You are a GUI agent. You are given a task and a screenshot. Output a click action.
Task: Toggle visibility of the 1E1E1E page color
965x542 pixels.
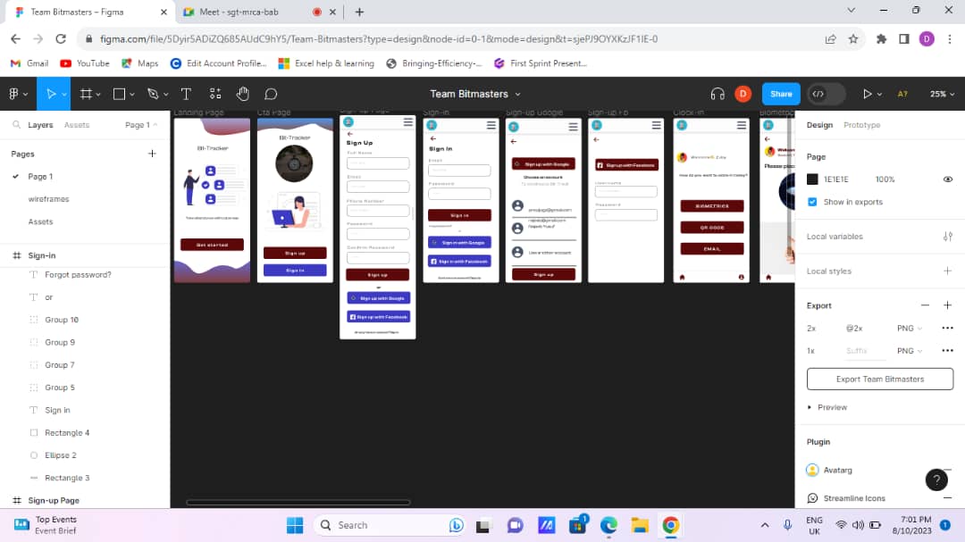point(948,179)
